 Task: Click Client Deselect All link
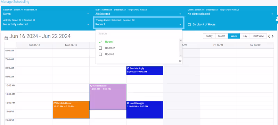coord(212,10)
